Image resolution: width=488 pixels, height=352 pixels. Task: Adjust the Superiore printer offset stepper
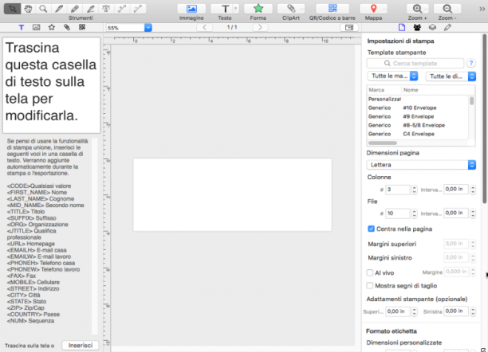pyautogui.click(x=414, y=311)
